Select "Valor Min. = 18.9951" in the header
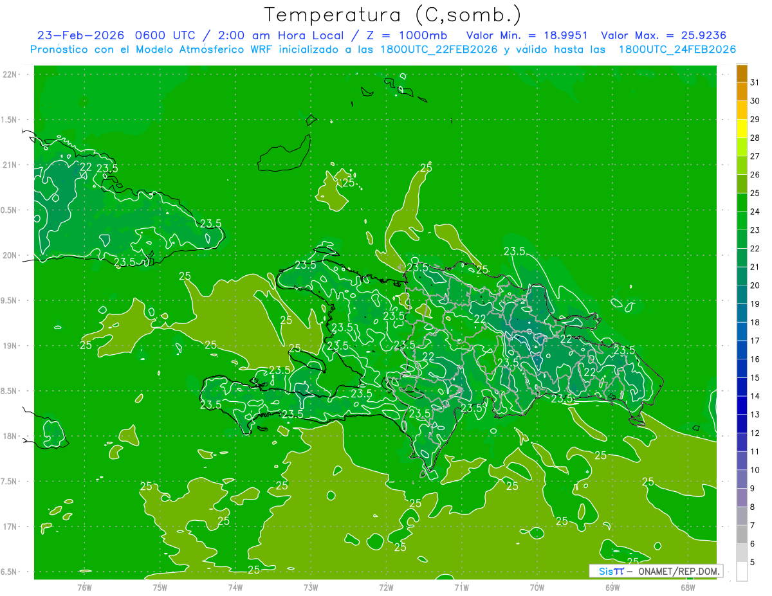Image resolution: width=772 pixels, height=596 pixels. pos(527,35)
